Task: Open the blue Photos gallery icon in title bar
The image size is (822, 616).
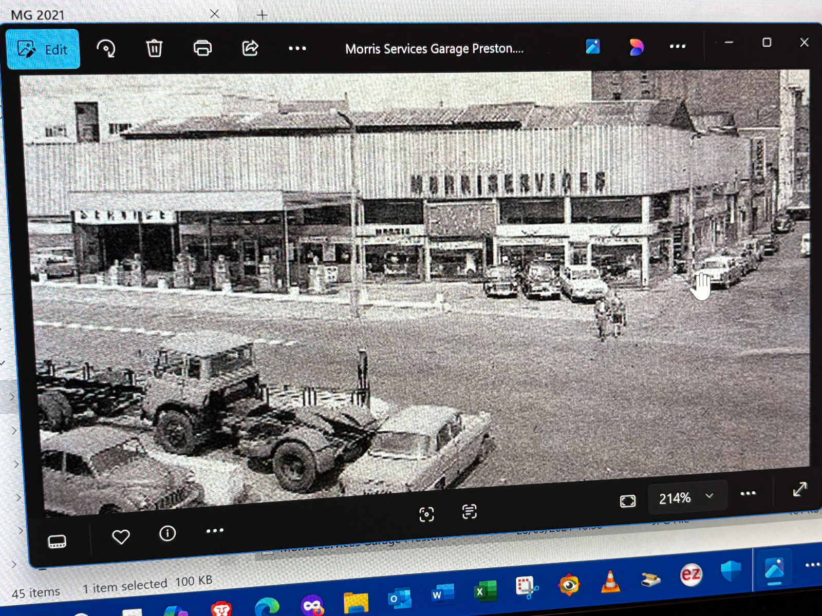Action: [593, 47]
